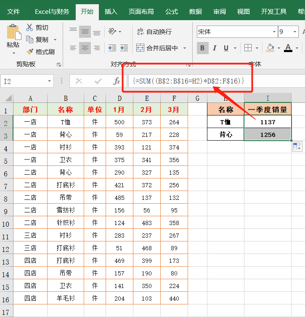305x317 pixels.
Task: Open the font name dropdown 宋体
Action: tap(274, 32)
